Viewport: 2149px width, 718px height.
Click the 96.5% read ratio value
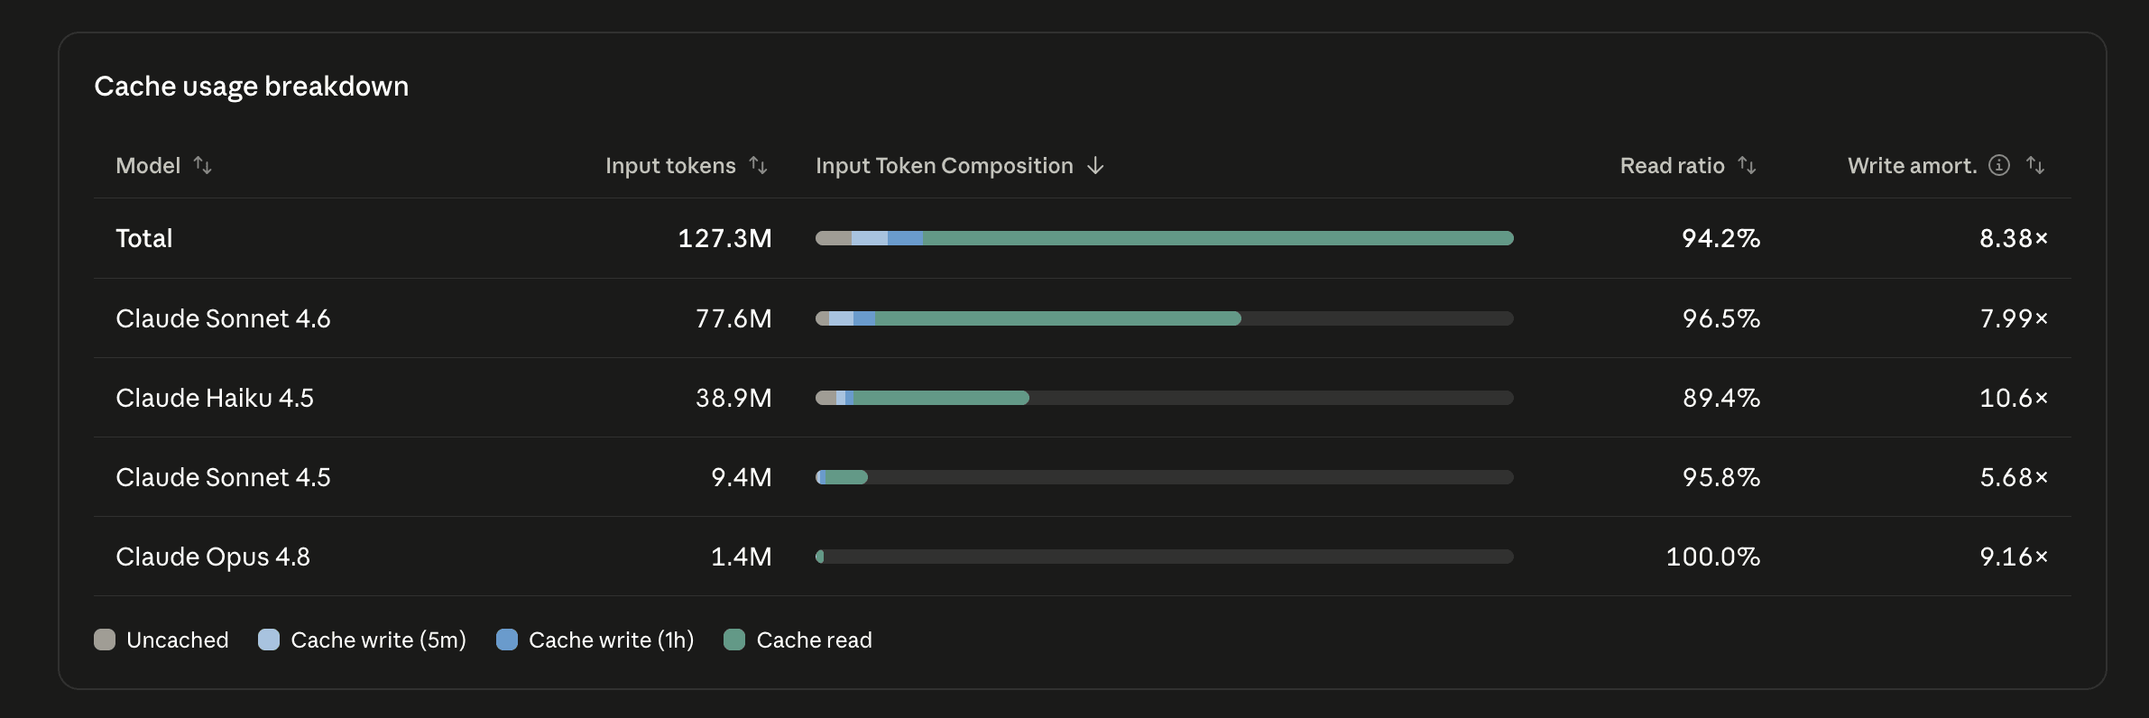[x=1721, y=318]
